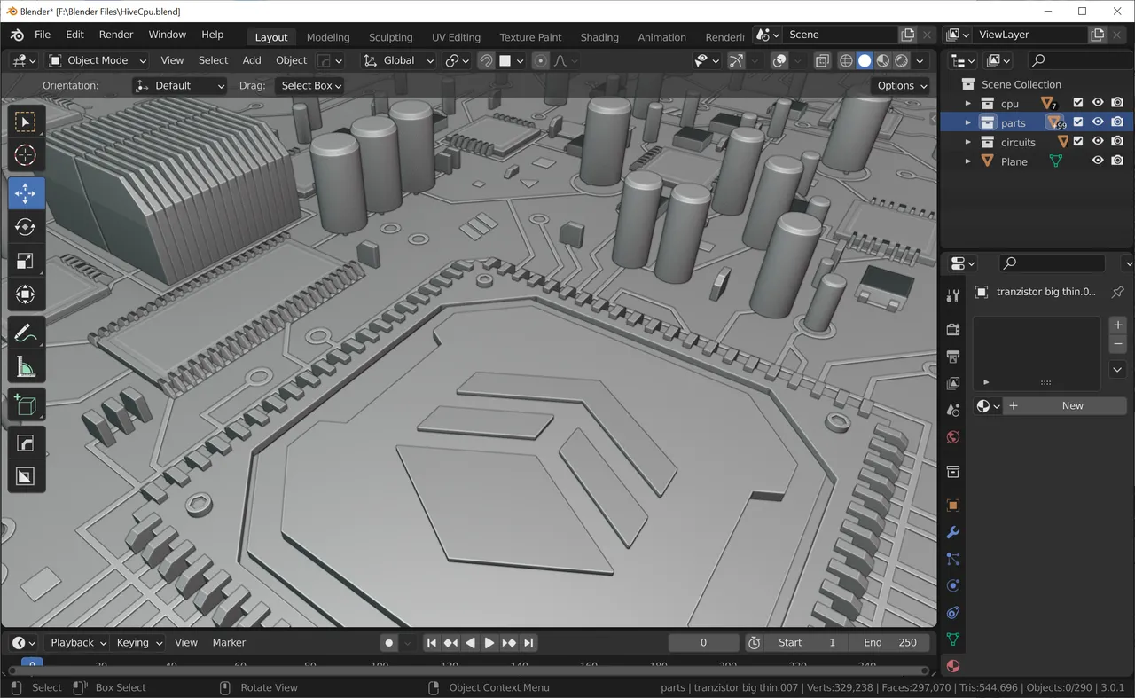Switch to Wireframe viewport shading
1135x698 pixels.
[846, 60]
